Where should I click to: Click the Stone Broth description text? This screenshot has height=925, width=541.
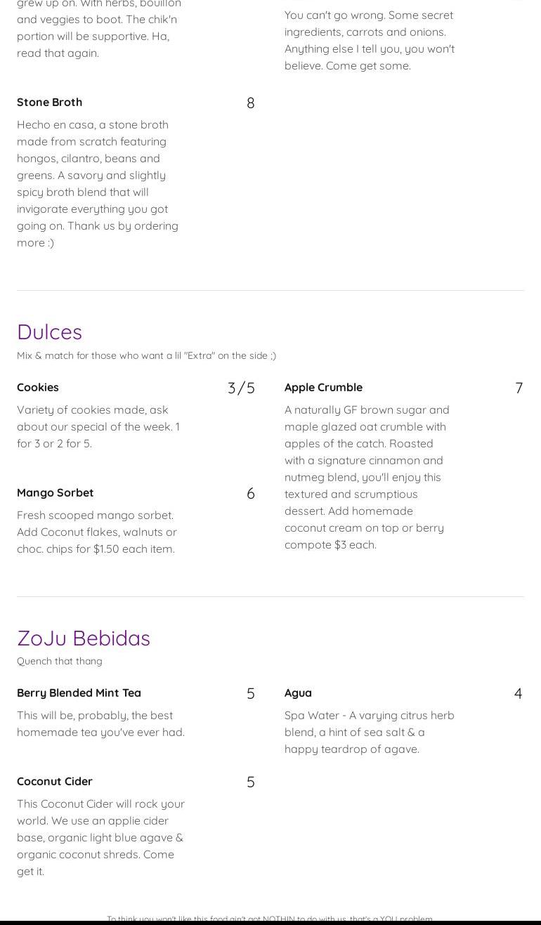pyautogui.click(x=98, y=183)
